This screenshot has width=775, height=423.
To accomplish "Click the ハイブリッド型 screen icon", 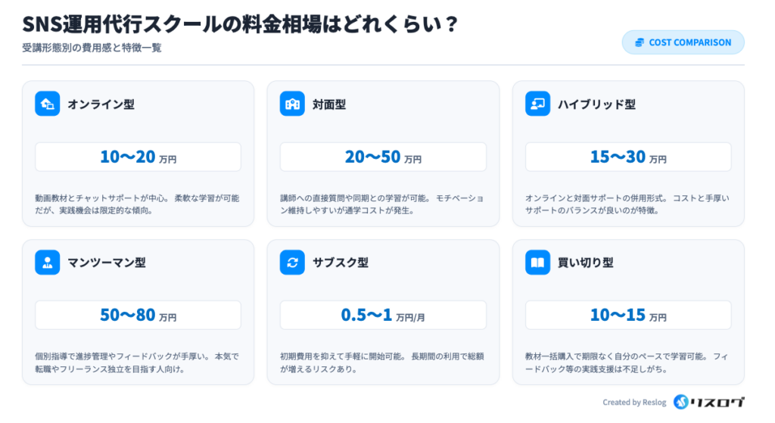I will point(537,104).
